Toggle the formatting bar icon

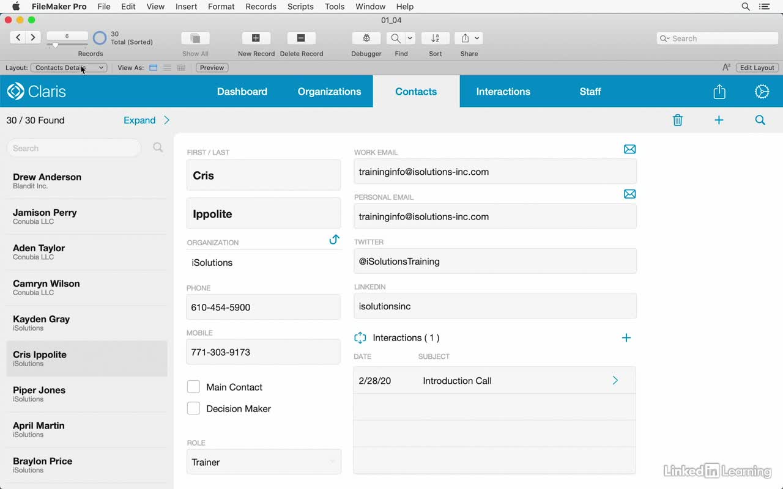click(726, 68)
